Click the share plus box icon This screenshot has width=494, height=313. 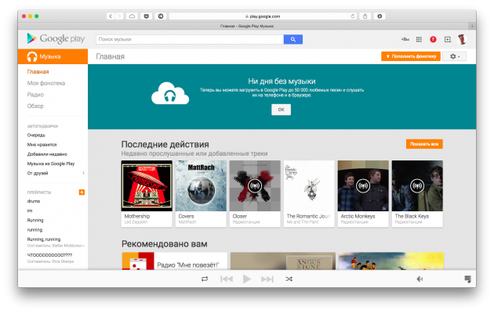[x=448, y=39]
